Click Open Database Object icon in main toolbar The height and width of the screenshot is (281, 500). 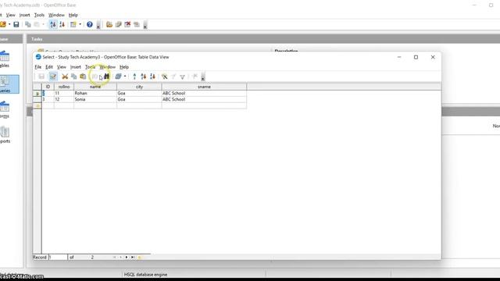(x=109, y=24)
